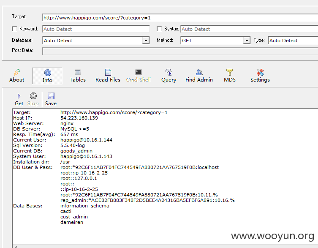Select the installation dir /usr
Viewport: 318px width, 248px height.
(x=65, y=162)
